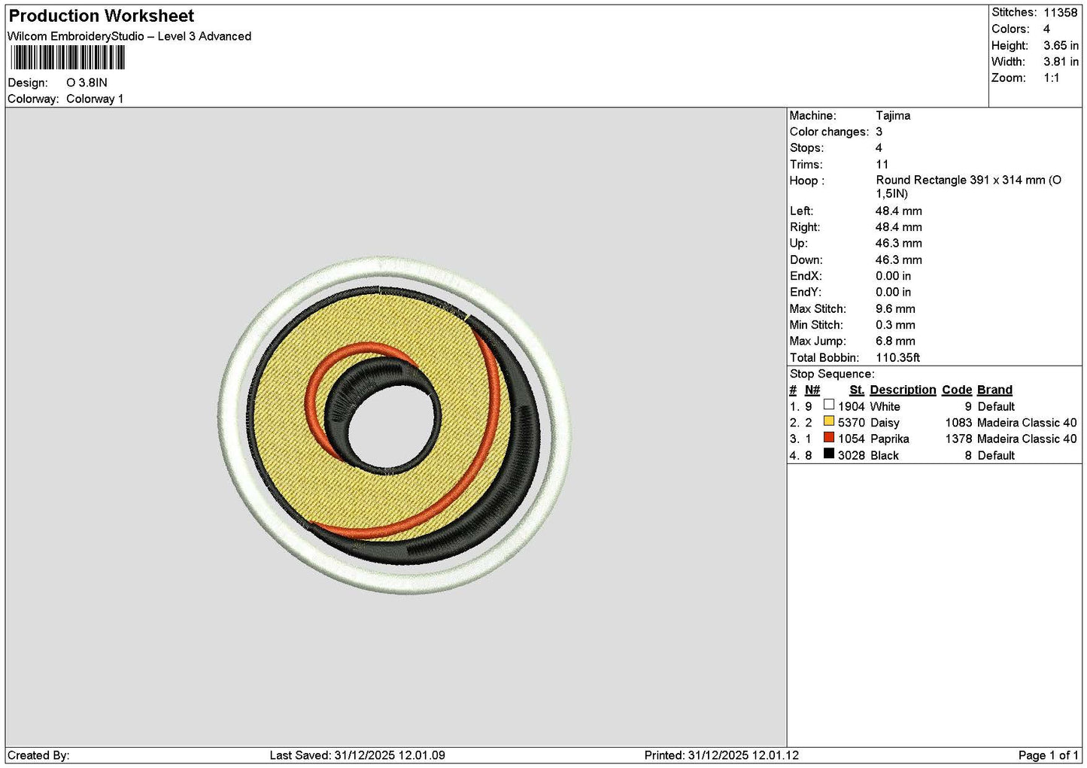Click the 'Page 1 of 1' footer text
Image resolution: width=1087 pixels, height=768 pixels.
1048,756
